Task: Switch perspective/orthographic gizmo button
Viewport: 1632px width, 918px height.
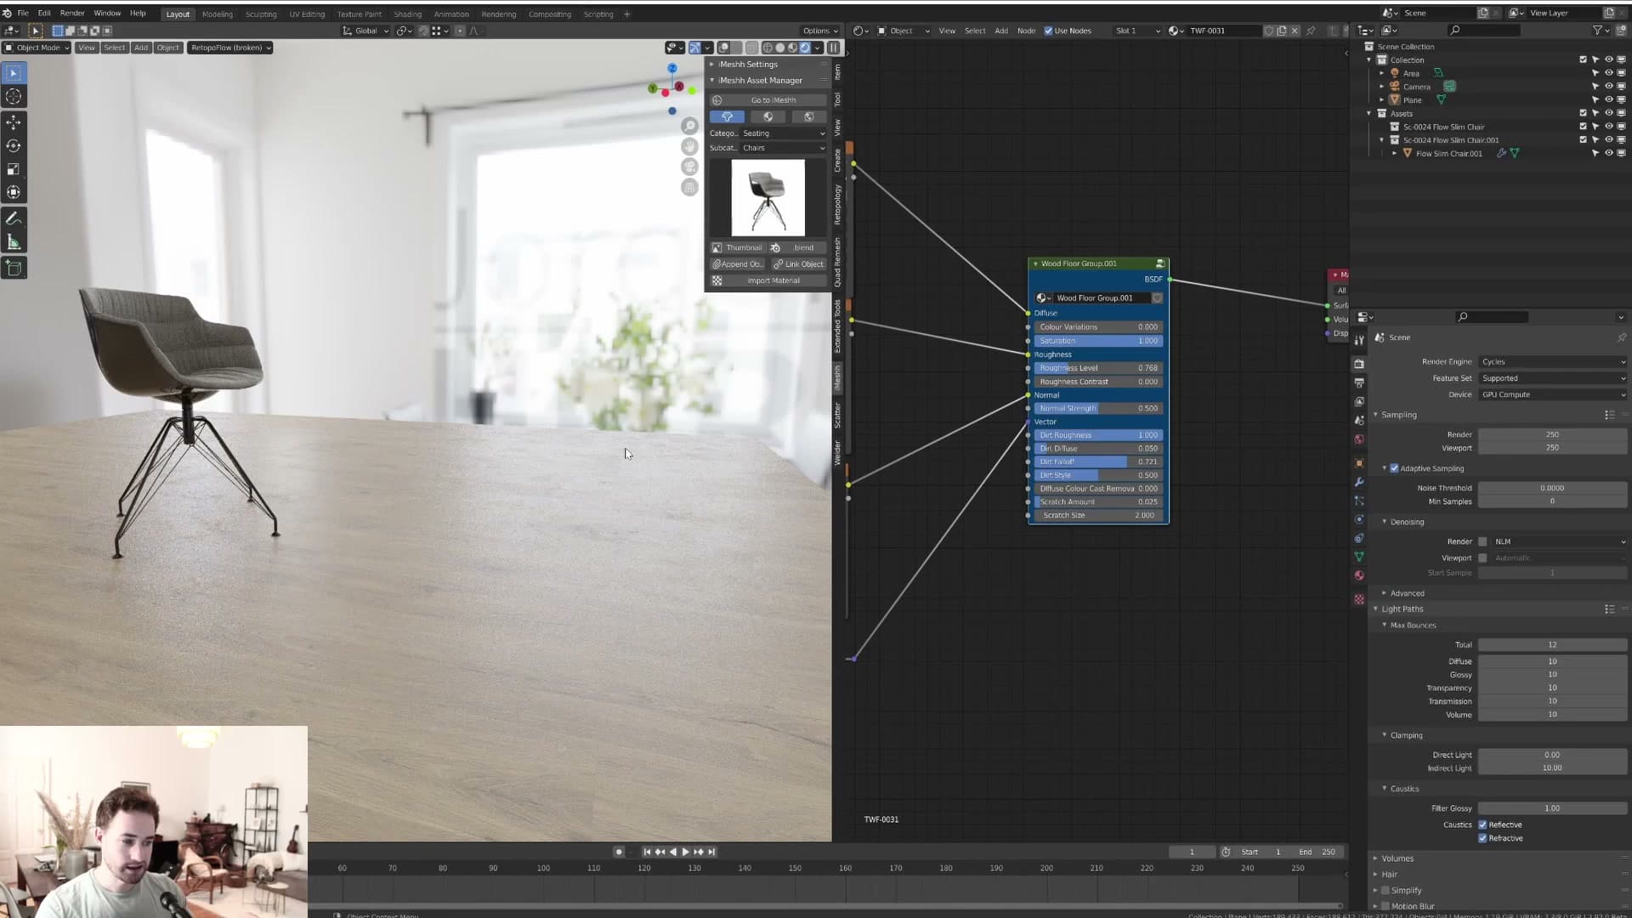Action: 689,187
